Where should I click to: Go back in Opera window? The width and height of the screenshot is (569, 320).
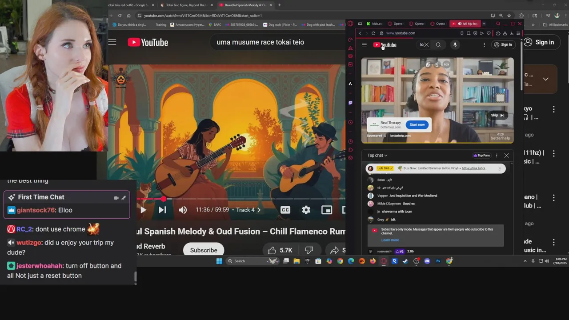click(360, 33)
